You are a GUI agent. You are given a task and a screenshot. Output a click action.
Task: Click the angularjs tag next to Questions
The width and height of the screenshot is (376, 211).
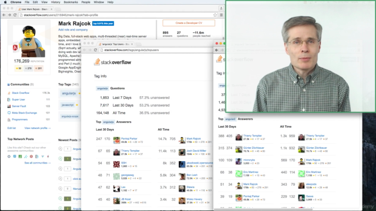pos(102,89)
